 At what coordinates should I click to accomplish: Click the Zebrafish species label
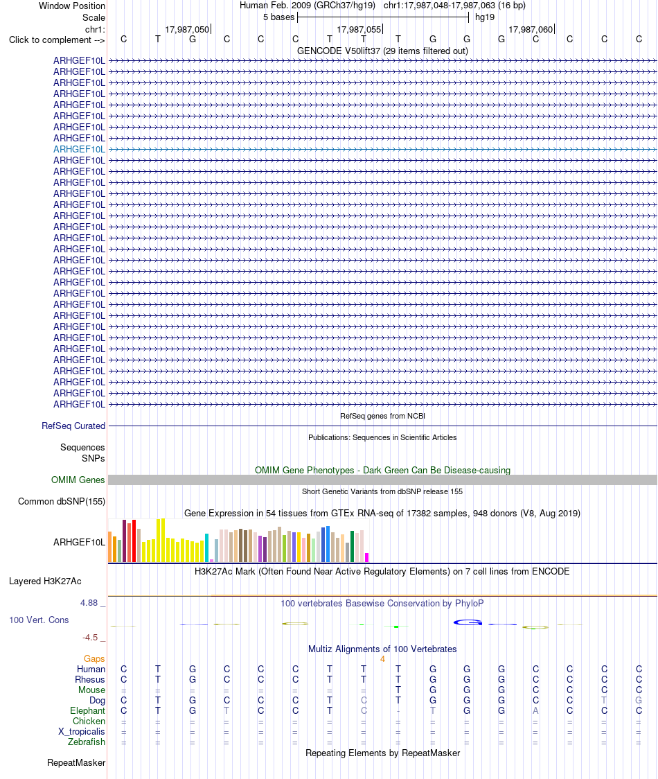pyautogui.click(x=87, y=742)
